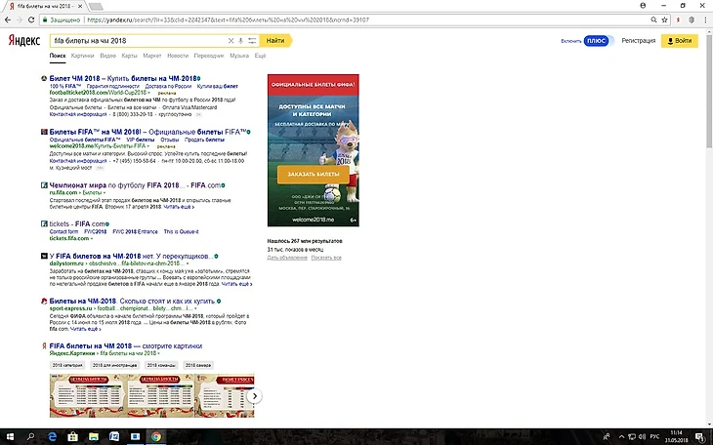Open the Windows notification center
Viewport: 713px width, 445px height.
(x=701, y=437)
